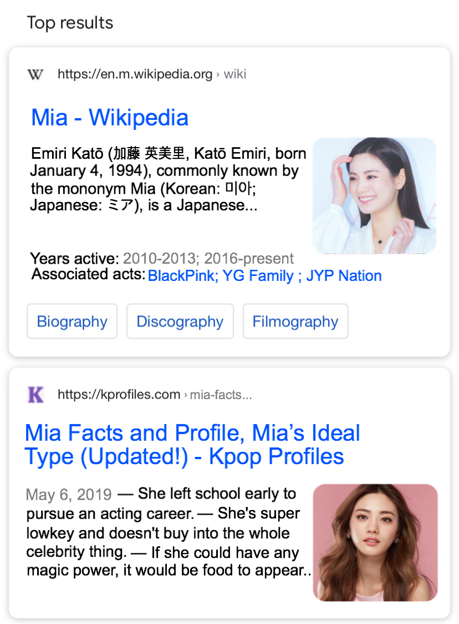Click the Kpop Profiles result thumbnail photo
The image size is (459, 624).
pos(375,542)
